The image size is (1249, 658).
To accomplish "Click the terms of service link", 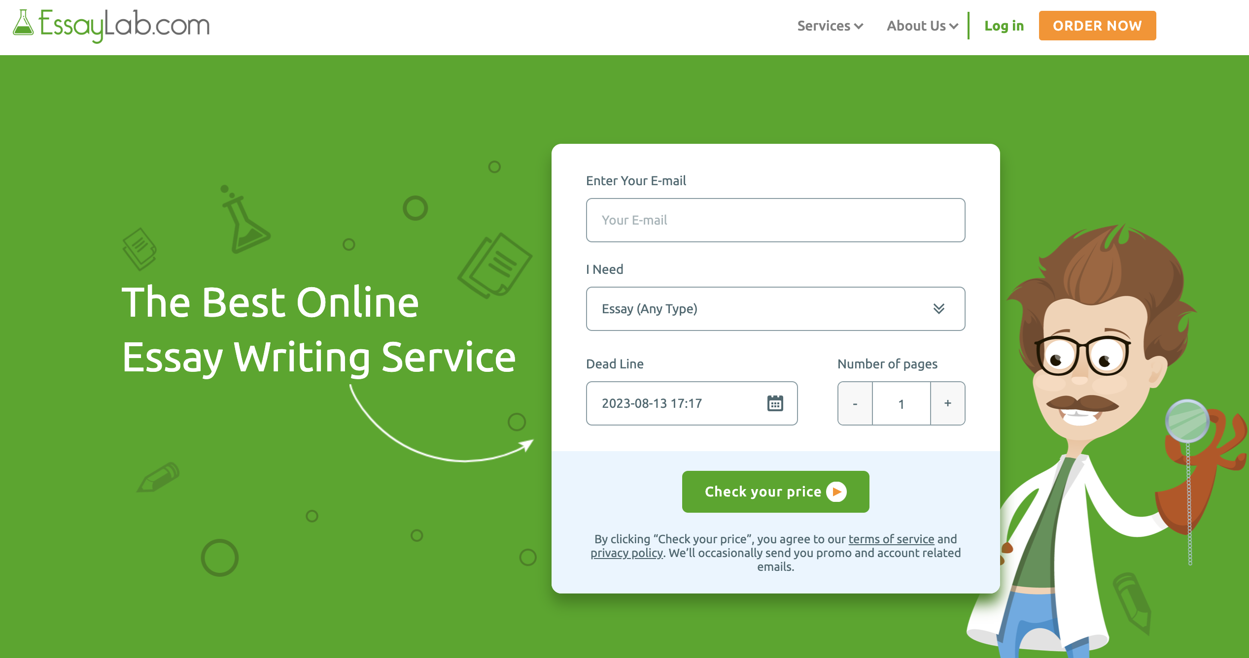I will (x=891, y=539).
